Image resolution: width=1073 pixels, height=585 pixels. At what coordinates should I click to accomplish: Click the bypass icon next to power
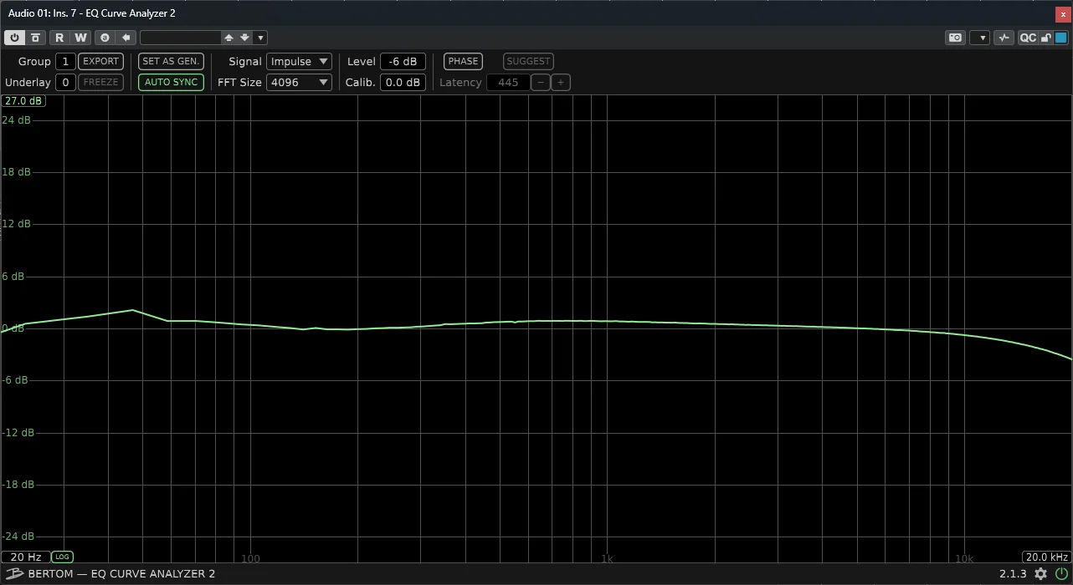(35, 38)
